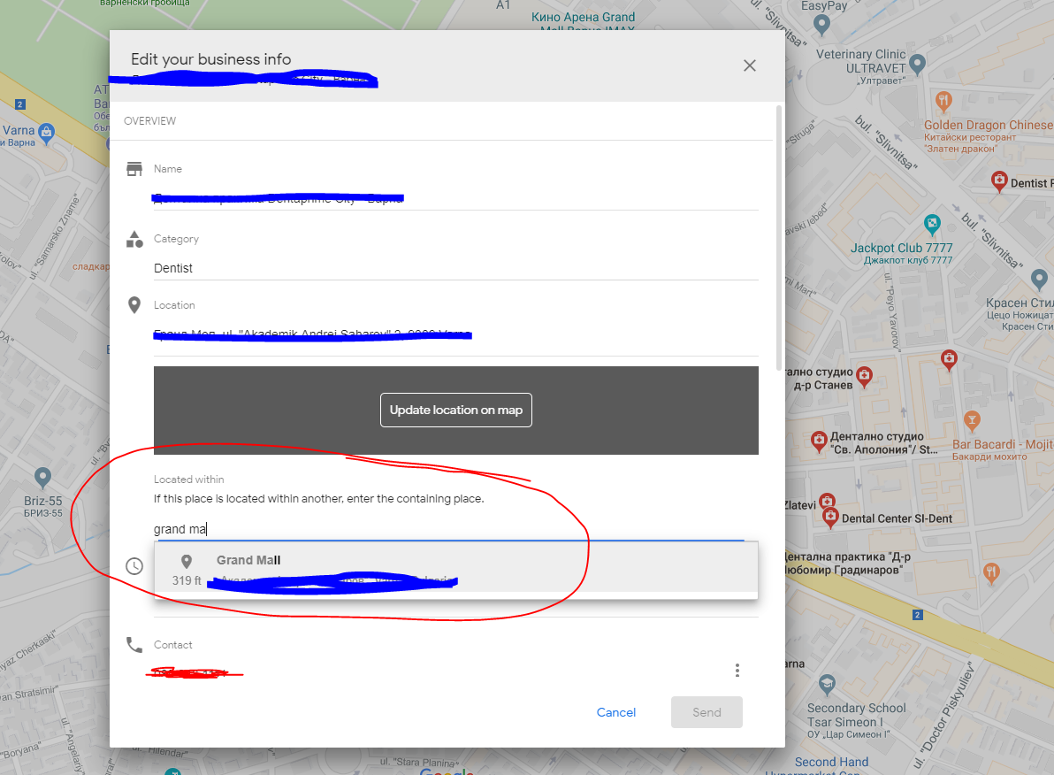Click the clock icon for business hours
Image resolution: width=1054 pixels, height=775 pixels.
pos(134,565)
